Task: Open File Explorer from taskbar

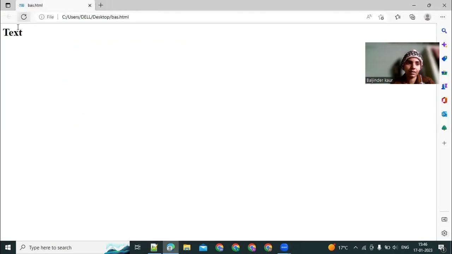Action: pos(187,247)
